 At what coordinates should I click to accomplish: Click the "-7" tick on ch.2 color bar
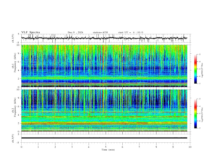[199, 128]
